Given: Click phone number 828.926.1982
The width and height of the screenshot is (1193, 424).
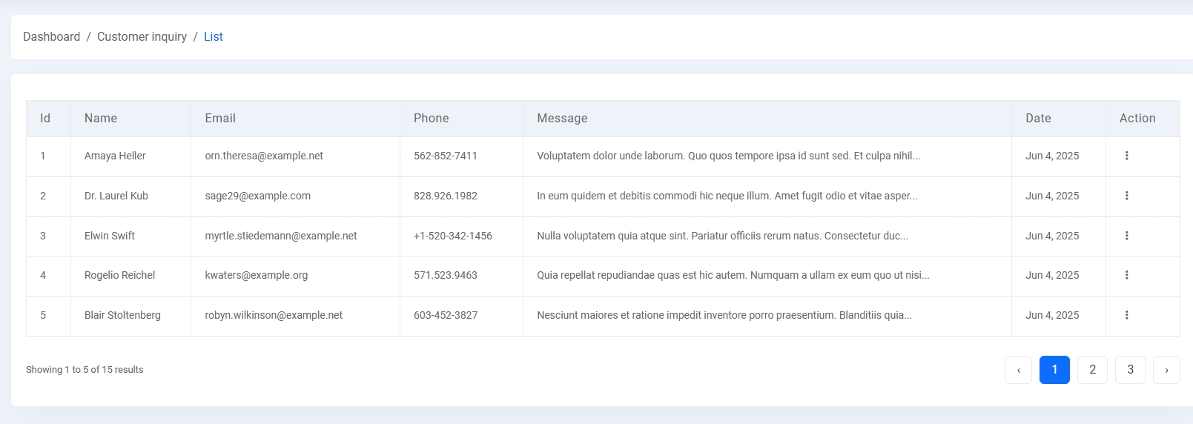Looking at the screenshot, I should pyautogui.click(x=446, y=196).
